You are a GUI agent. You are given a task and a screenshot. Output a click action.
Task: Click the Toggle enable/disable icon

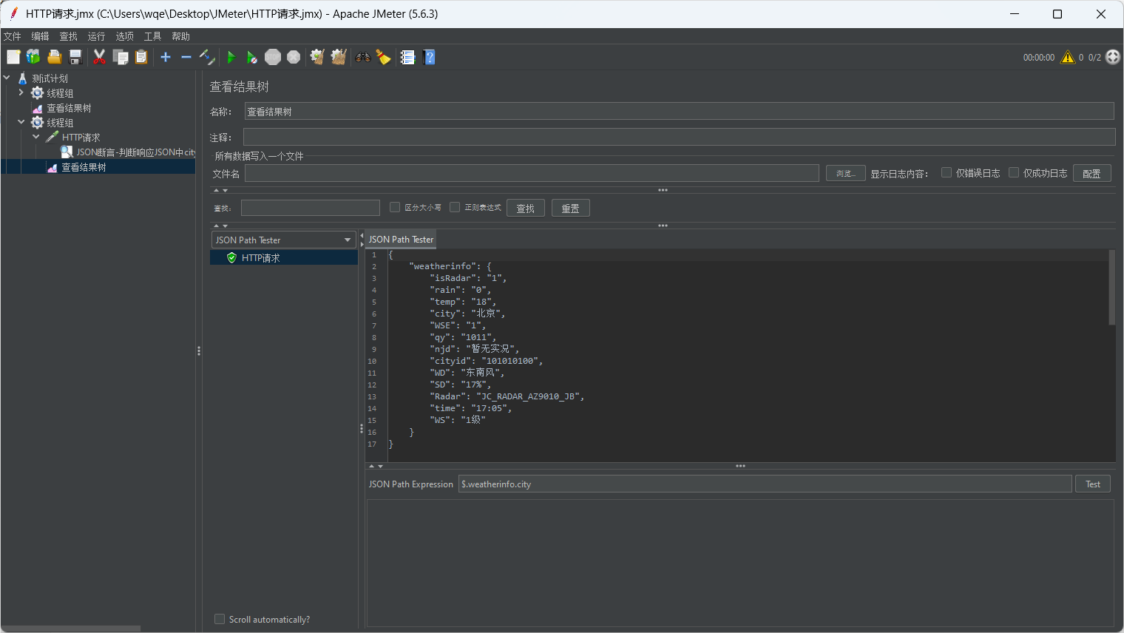[207, 57]
